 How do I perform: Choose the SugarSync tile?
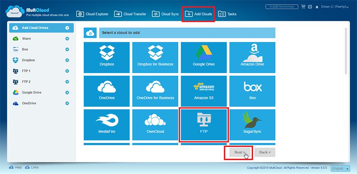[x=252, y=125]
